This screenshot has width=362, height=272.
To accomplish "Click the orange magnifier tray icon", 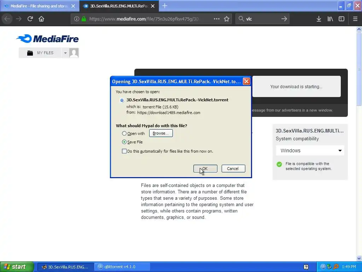I will [x=336, y=267].
